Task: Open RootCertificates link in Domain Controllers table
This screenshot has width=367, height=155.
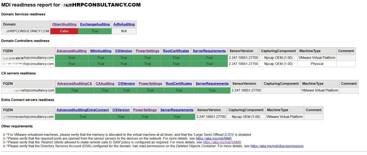Action: 176,51
